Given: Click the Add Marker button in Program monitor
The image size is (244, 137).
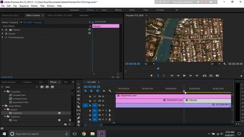Looking at the screenshot, I should coord(151,76).
